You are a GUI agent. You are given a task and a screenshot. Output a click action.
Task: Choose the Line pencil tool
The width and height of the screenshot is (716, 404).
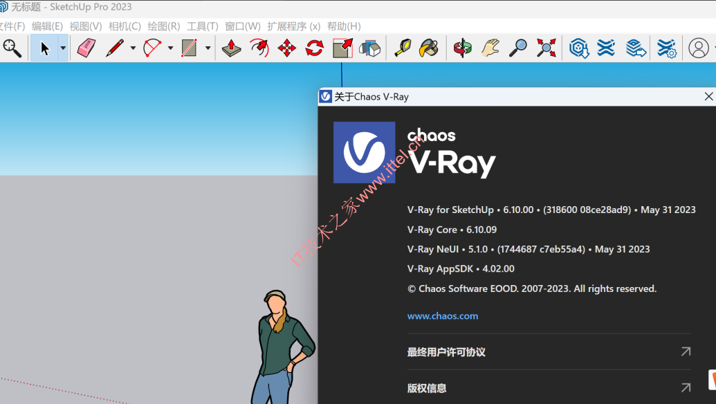click(x=115, y=48)
